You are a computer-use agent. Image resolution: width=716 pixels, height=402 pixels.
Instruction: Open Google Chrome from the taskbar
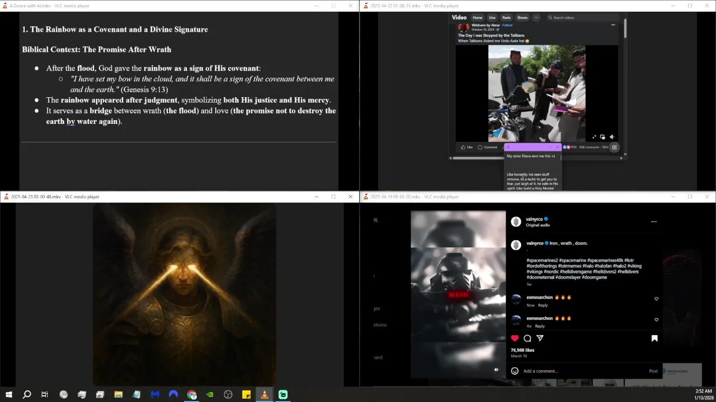(x=192, y=395)
